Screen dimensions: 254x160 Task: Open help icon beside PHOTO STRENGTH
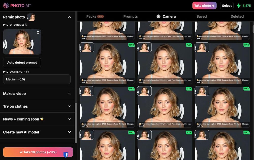click(27, 72)
